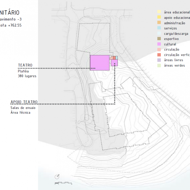Click the 'APOIO TEATRO' callout heading
190x190 pixels.
tap(24, 102)
